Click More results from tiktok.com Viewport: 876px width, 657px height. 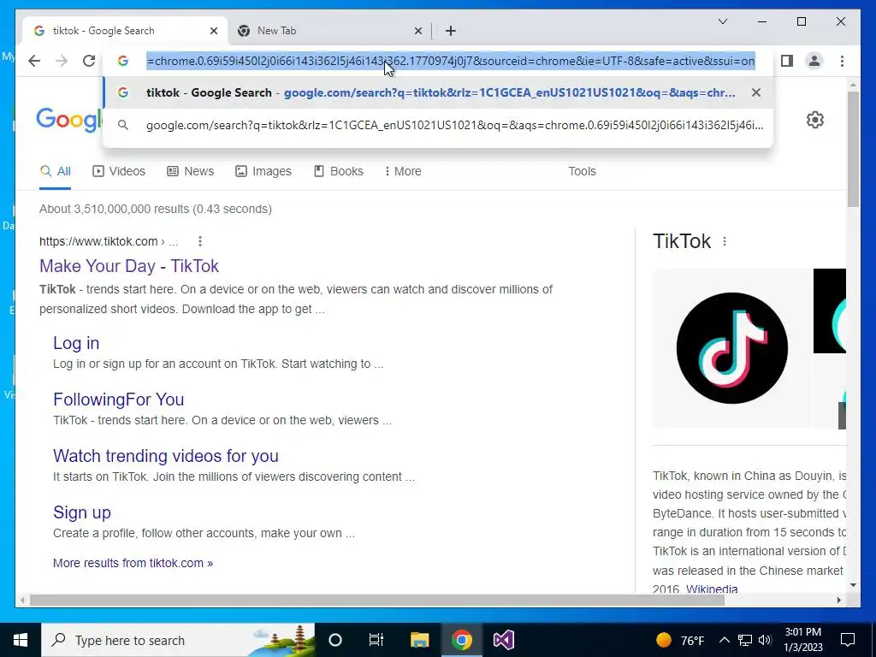coord(133,563)
